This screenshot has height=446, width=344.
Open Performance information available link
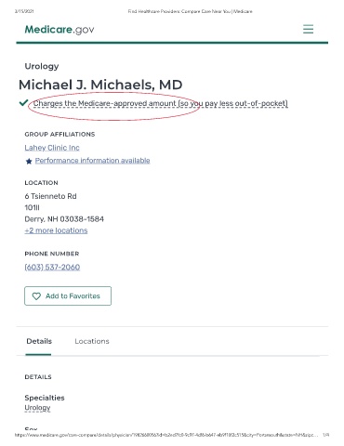92,161
